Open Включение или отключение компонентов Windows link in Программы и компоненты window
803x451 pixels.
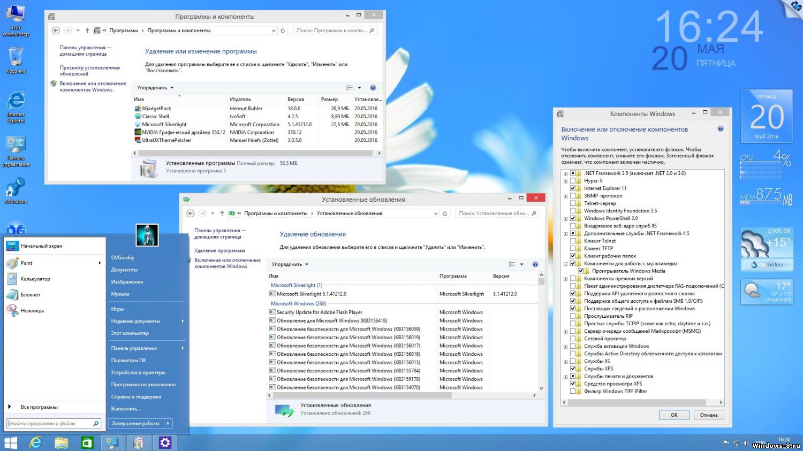pyautogui.click(x=93, y=87)
